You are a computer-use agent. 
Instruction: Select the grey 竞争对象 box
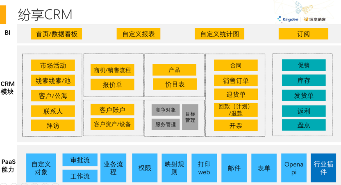pyautogui.click(x=166, y=110)
